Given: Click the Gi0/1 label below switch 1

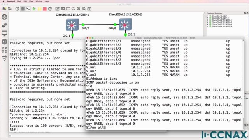Looking at the screenshot, I should coord(67,35).
